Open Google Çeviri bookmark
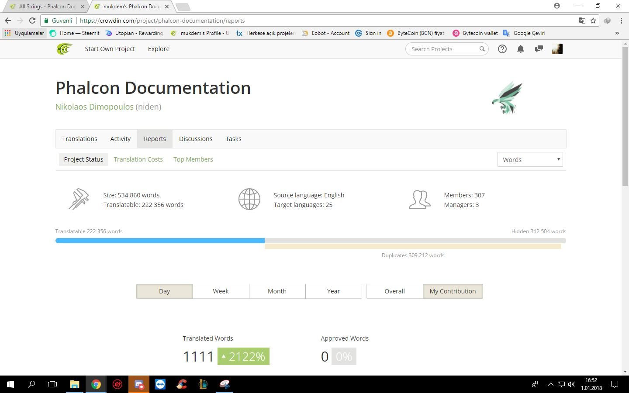 pyautogui.click(x=524, y=33)
